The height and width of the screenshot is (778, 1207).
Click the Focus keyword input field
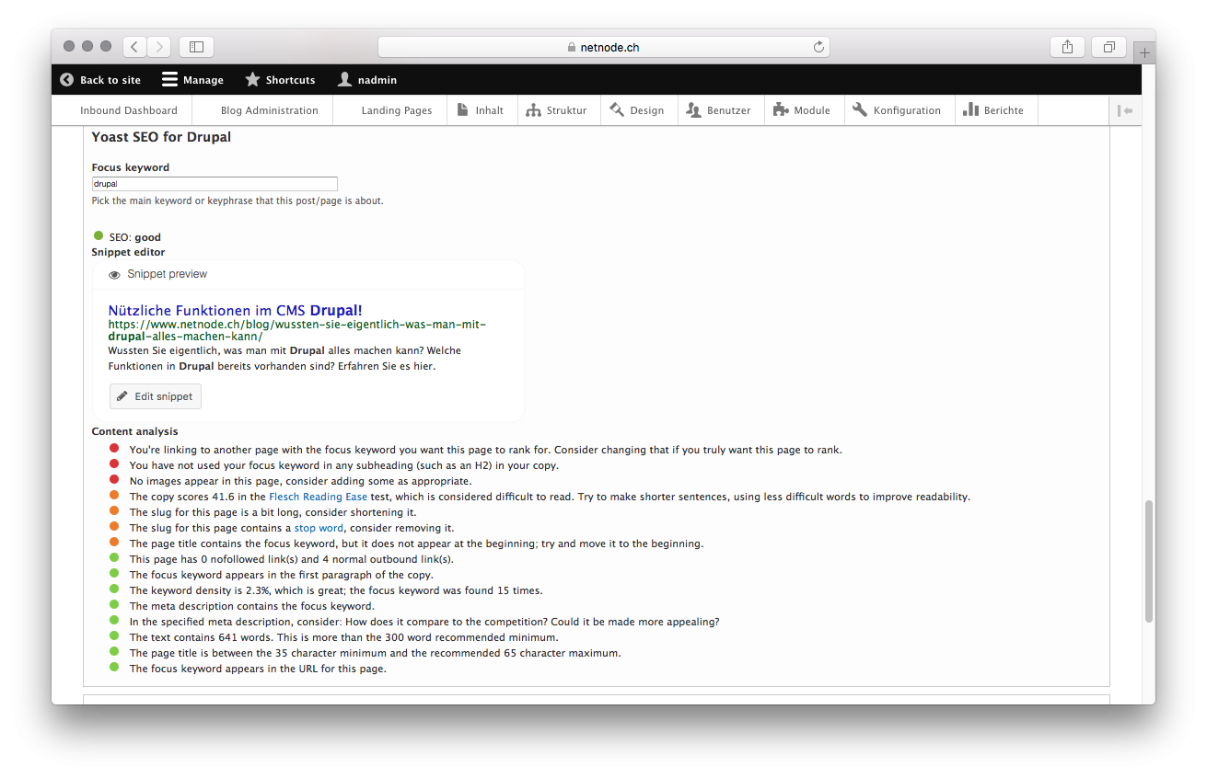point(215,184)
